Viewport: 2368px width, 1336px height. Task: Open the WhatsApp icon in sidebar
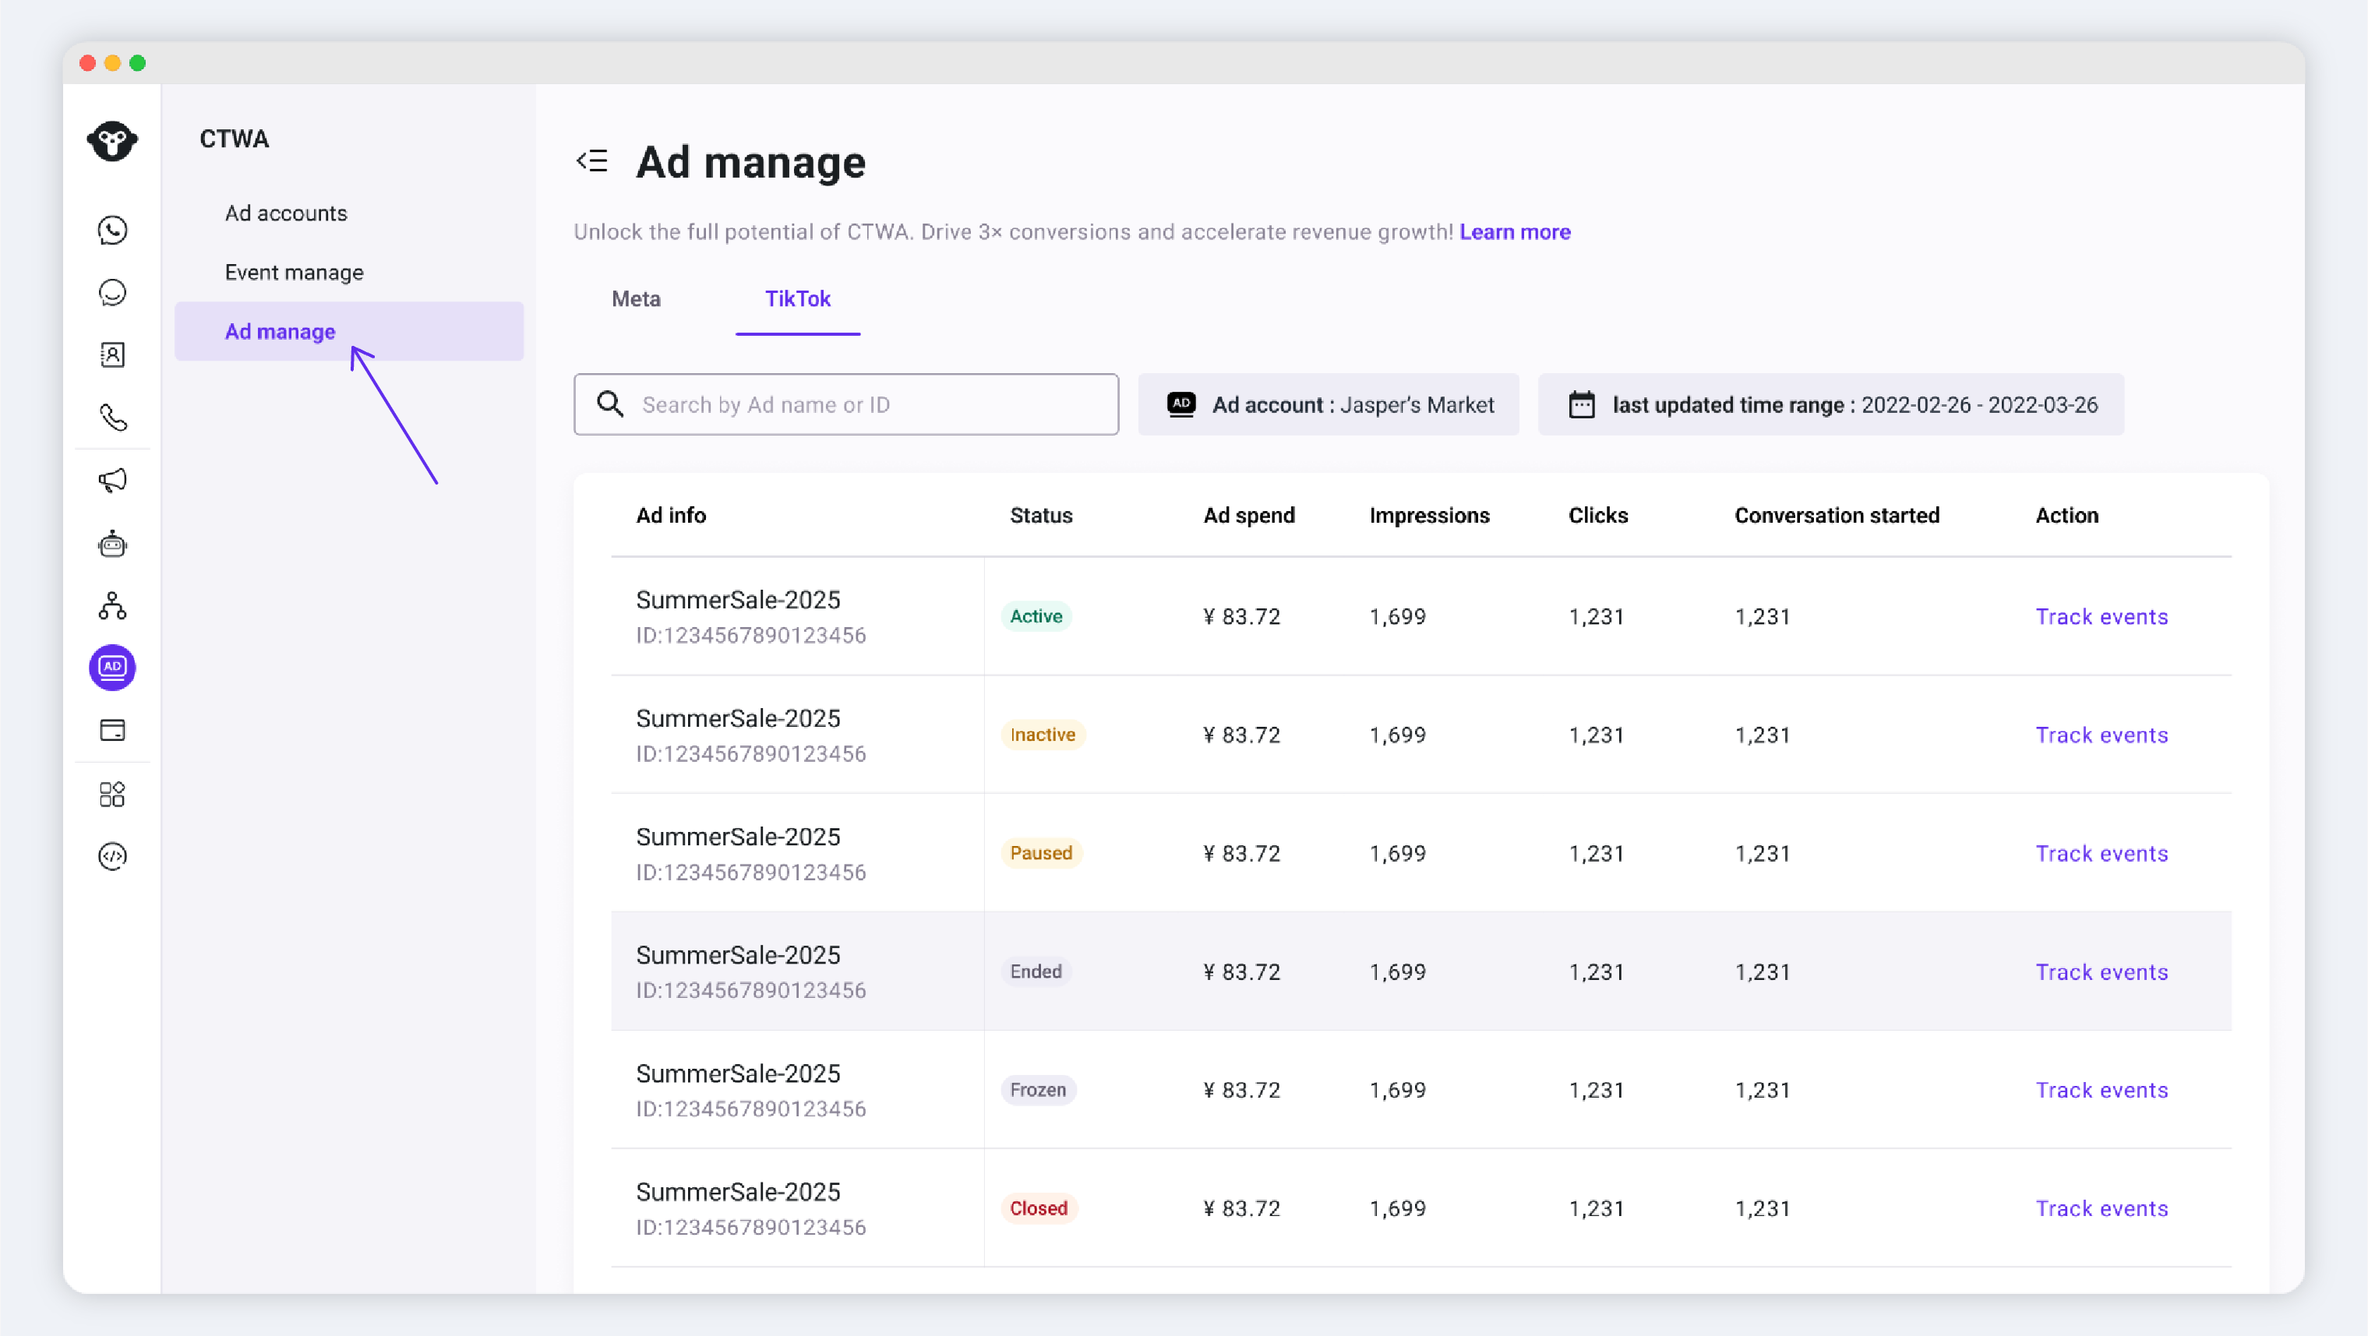pos(112,230)
